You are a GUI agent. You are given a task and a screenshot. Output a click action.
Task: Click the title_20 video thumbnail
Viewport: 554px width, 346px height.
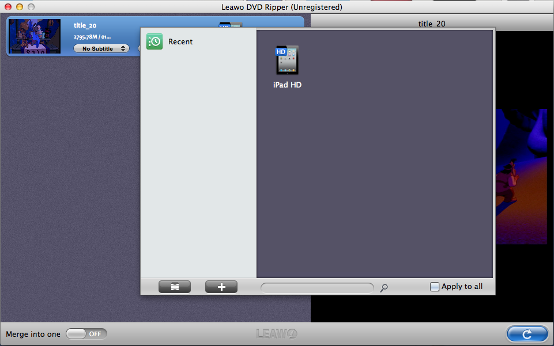(35, 36)
